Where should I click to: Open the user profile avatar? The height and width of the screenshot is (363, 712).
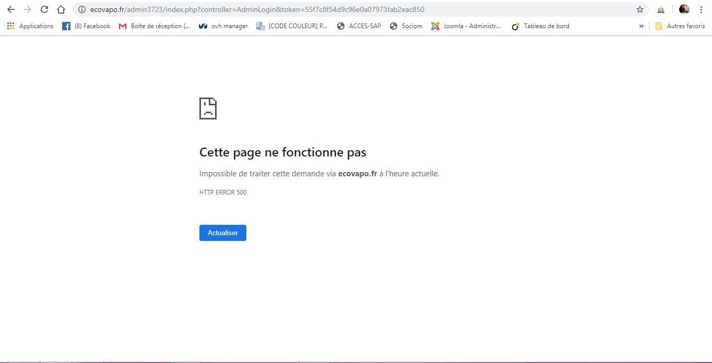tap(684, 9)
